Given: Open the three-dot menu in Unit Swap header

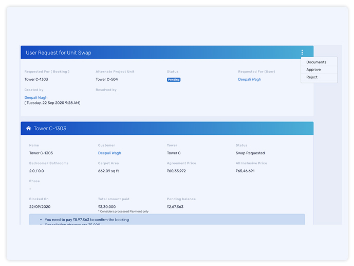Looking at the screenshot, I should click(x=302, y=52).
